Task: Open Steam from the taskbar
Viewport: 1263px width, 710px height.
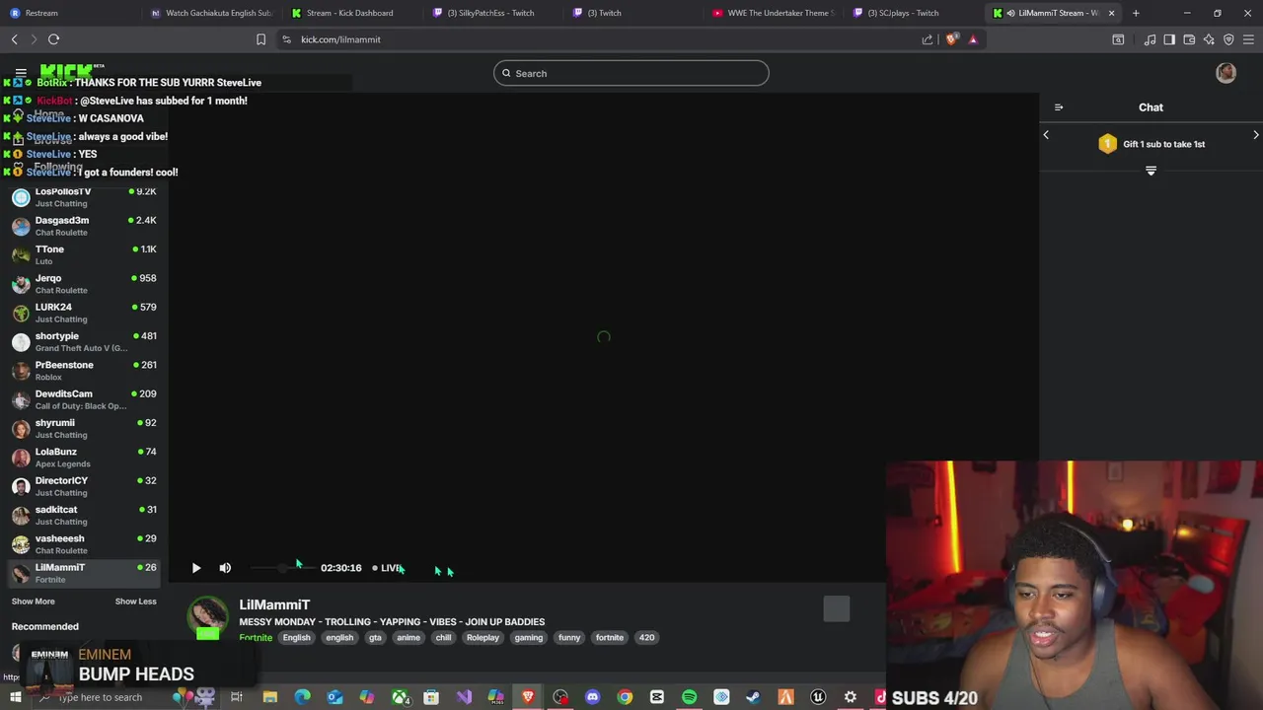Action: tap(754, 697)
